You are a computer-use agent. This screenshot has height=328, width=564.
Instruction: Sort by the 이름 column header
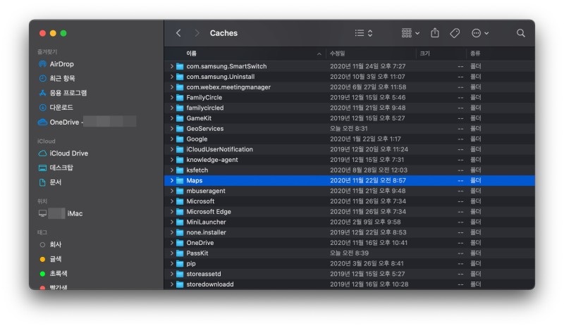[192, 53]
